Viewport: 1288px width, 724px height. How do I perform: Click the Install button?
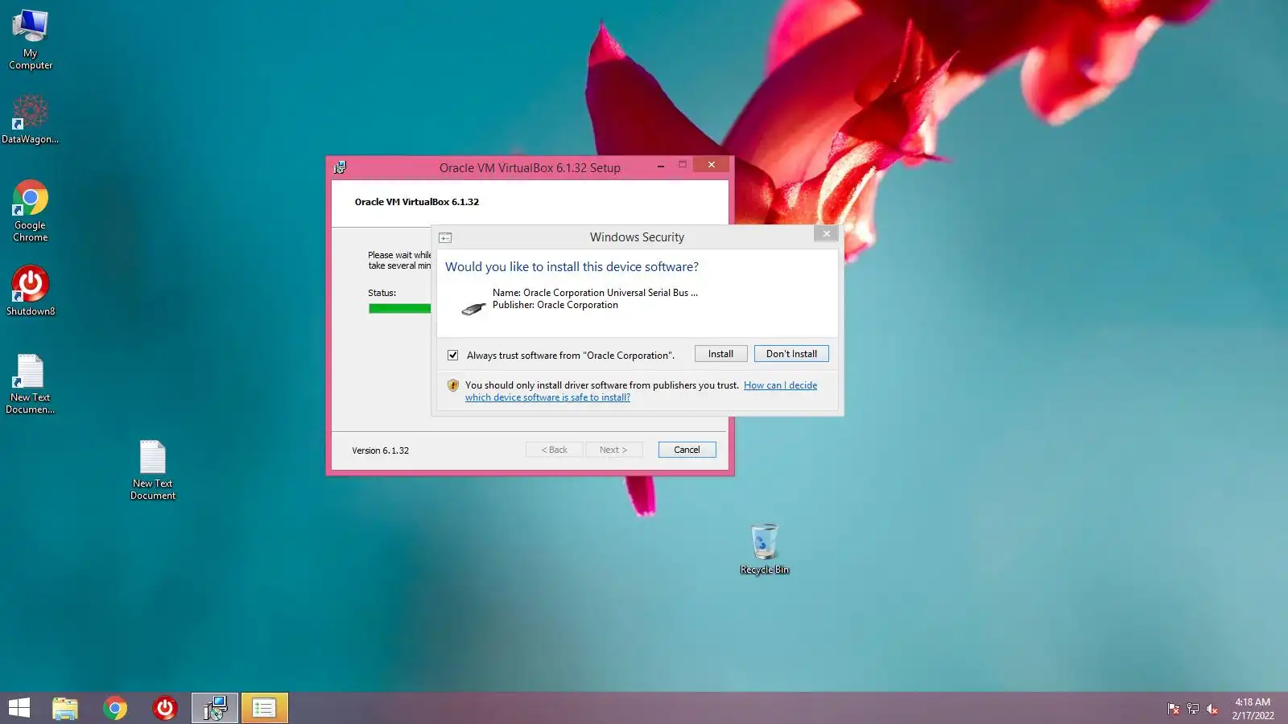pyautogui.click(x=720, y=354)
